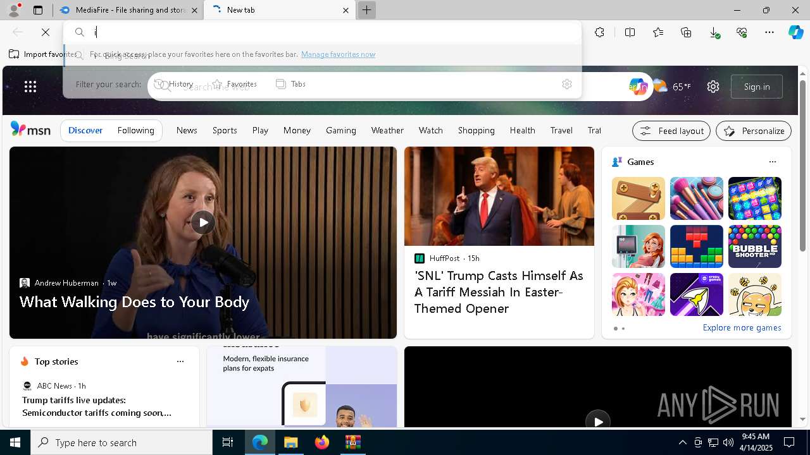Close the New tab tab
Viewport: 810px width, 455px height.
[x=346, y=10]
